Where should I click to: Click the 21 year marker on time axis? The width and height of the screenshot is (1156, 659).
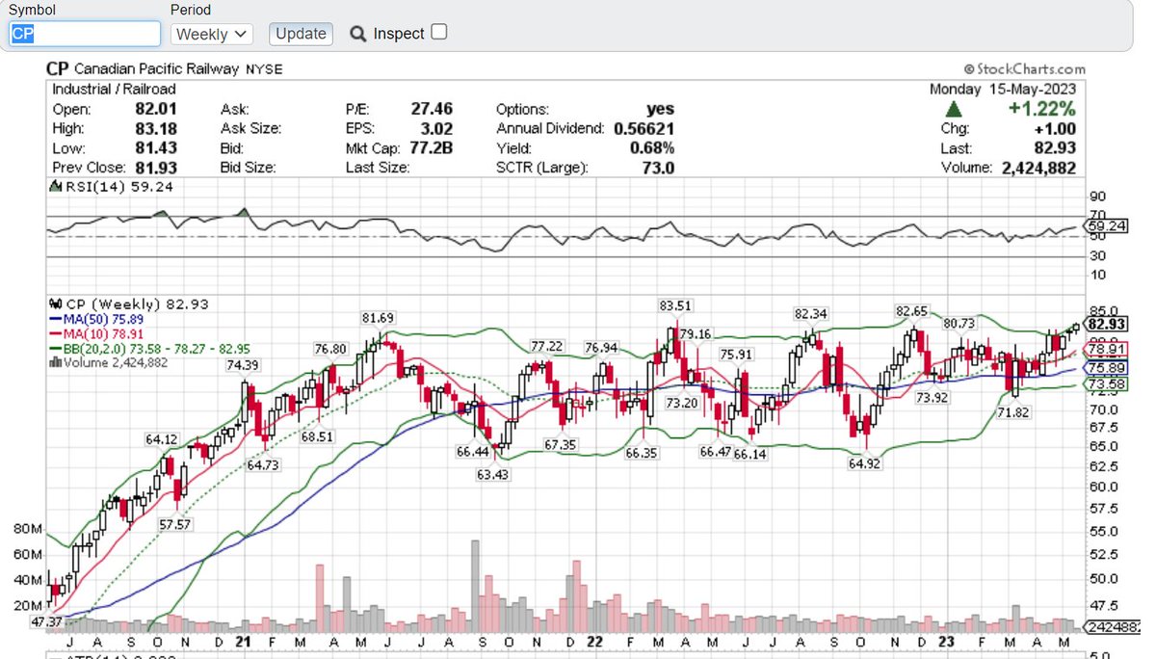(x=243, y=642)
